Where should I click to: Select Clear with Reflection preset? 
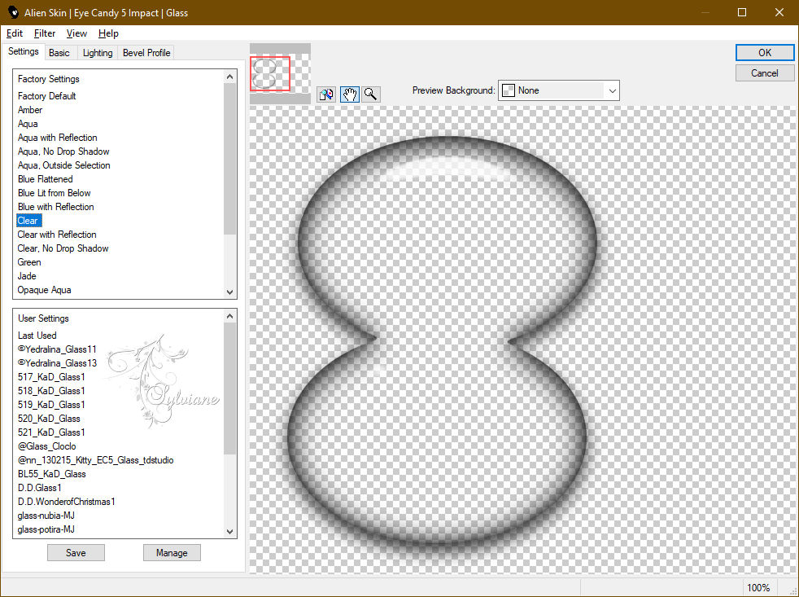pos(57,235)
